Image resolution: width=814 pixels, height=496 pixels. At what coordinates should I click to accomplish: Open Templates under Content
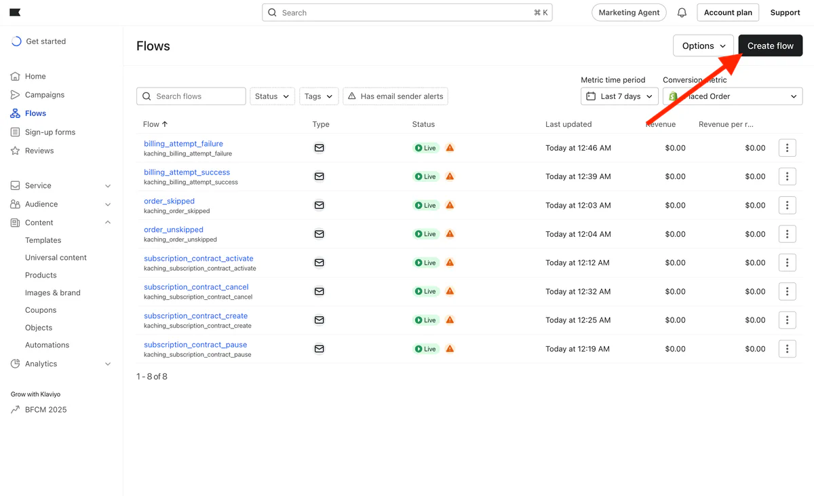(43, 240)
